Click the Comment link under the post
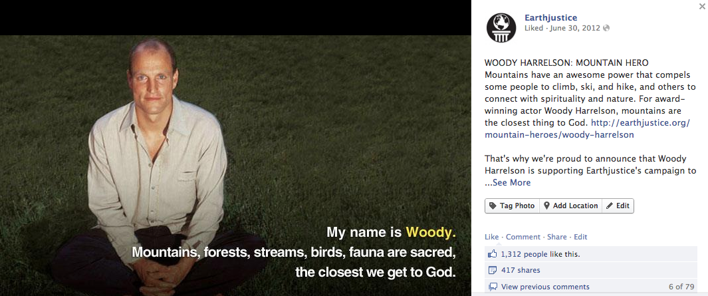This screenshot has height=296, width=708. 523,237
